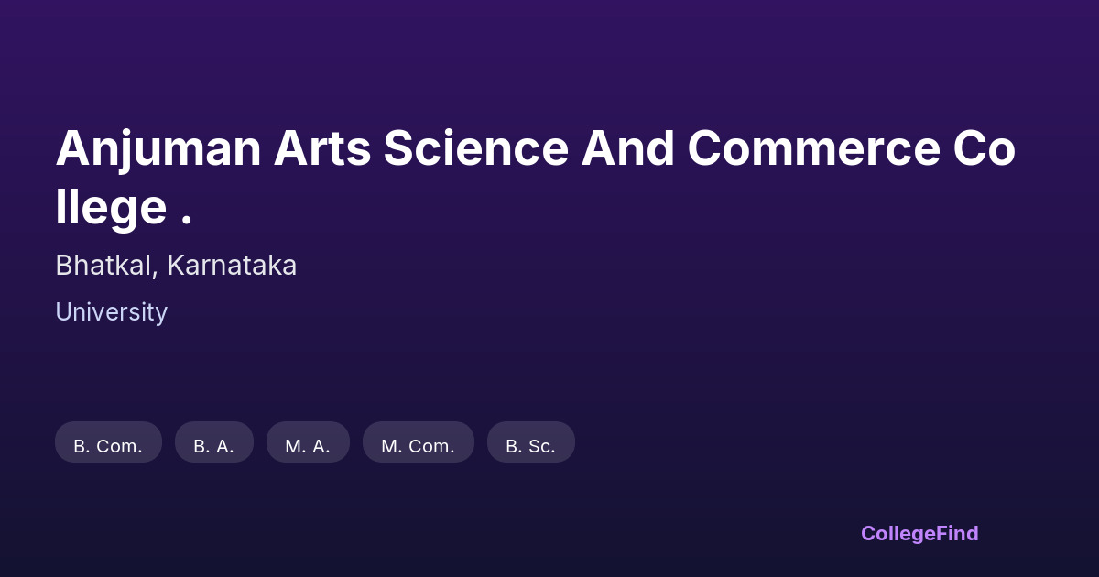Click the "Find" part of the CollegeFind logo

pyautogui.click(x=957, y=533)
